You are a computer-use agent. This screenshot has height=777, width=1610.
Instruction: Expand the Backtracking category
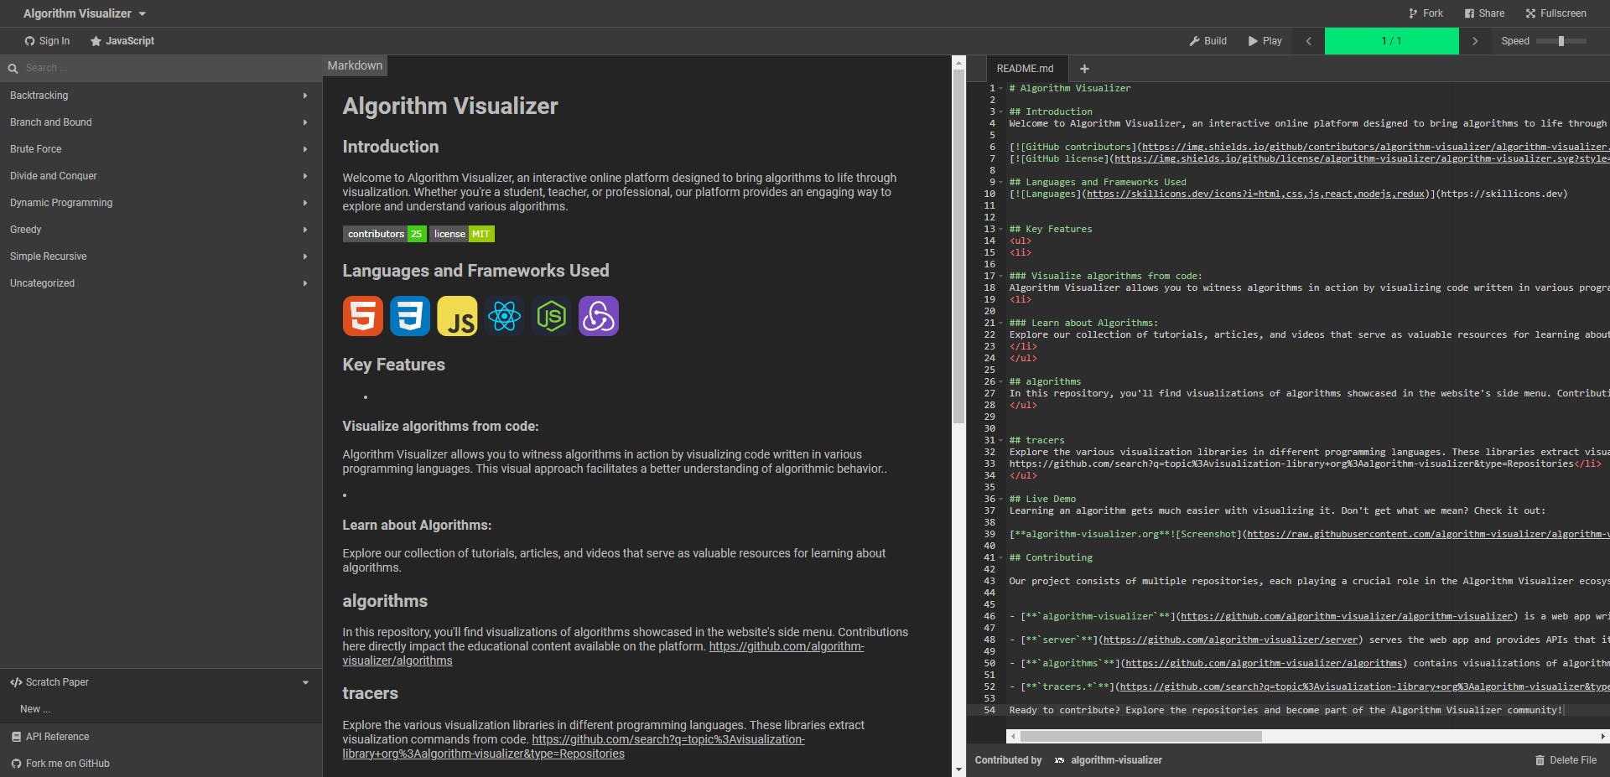coord(161,96)
